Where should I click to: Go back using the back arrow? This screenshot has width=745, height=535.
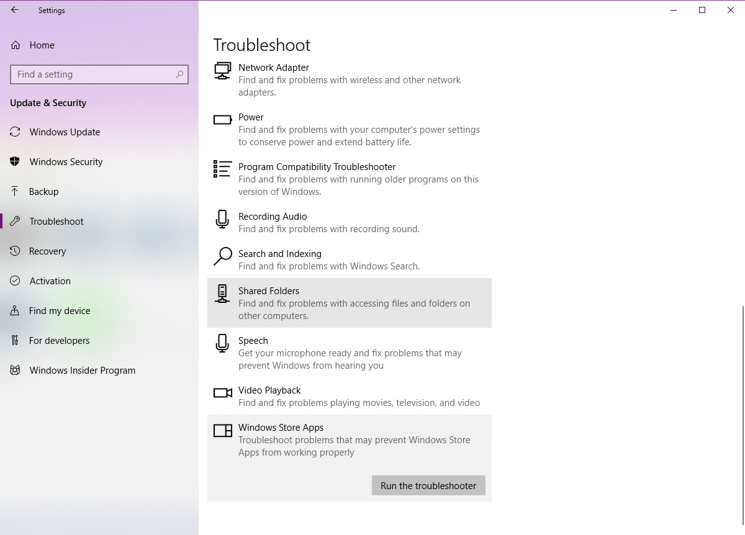(x=15, y=10)
